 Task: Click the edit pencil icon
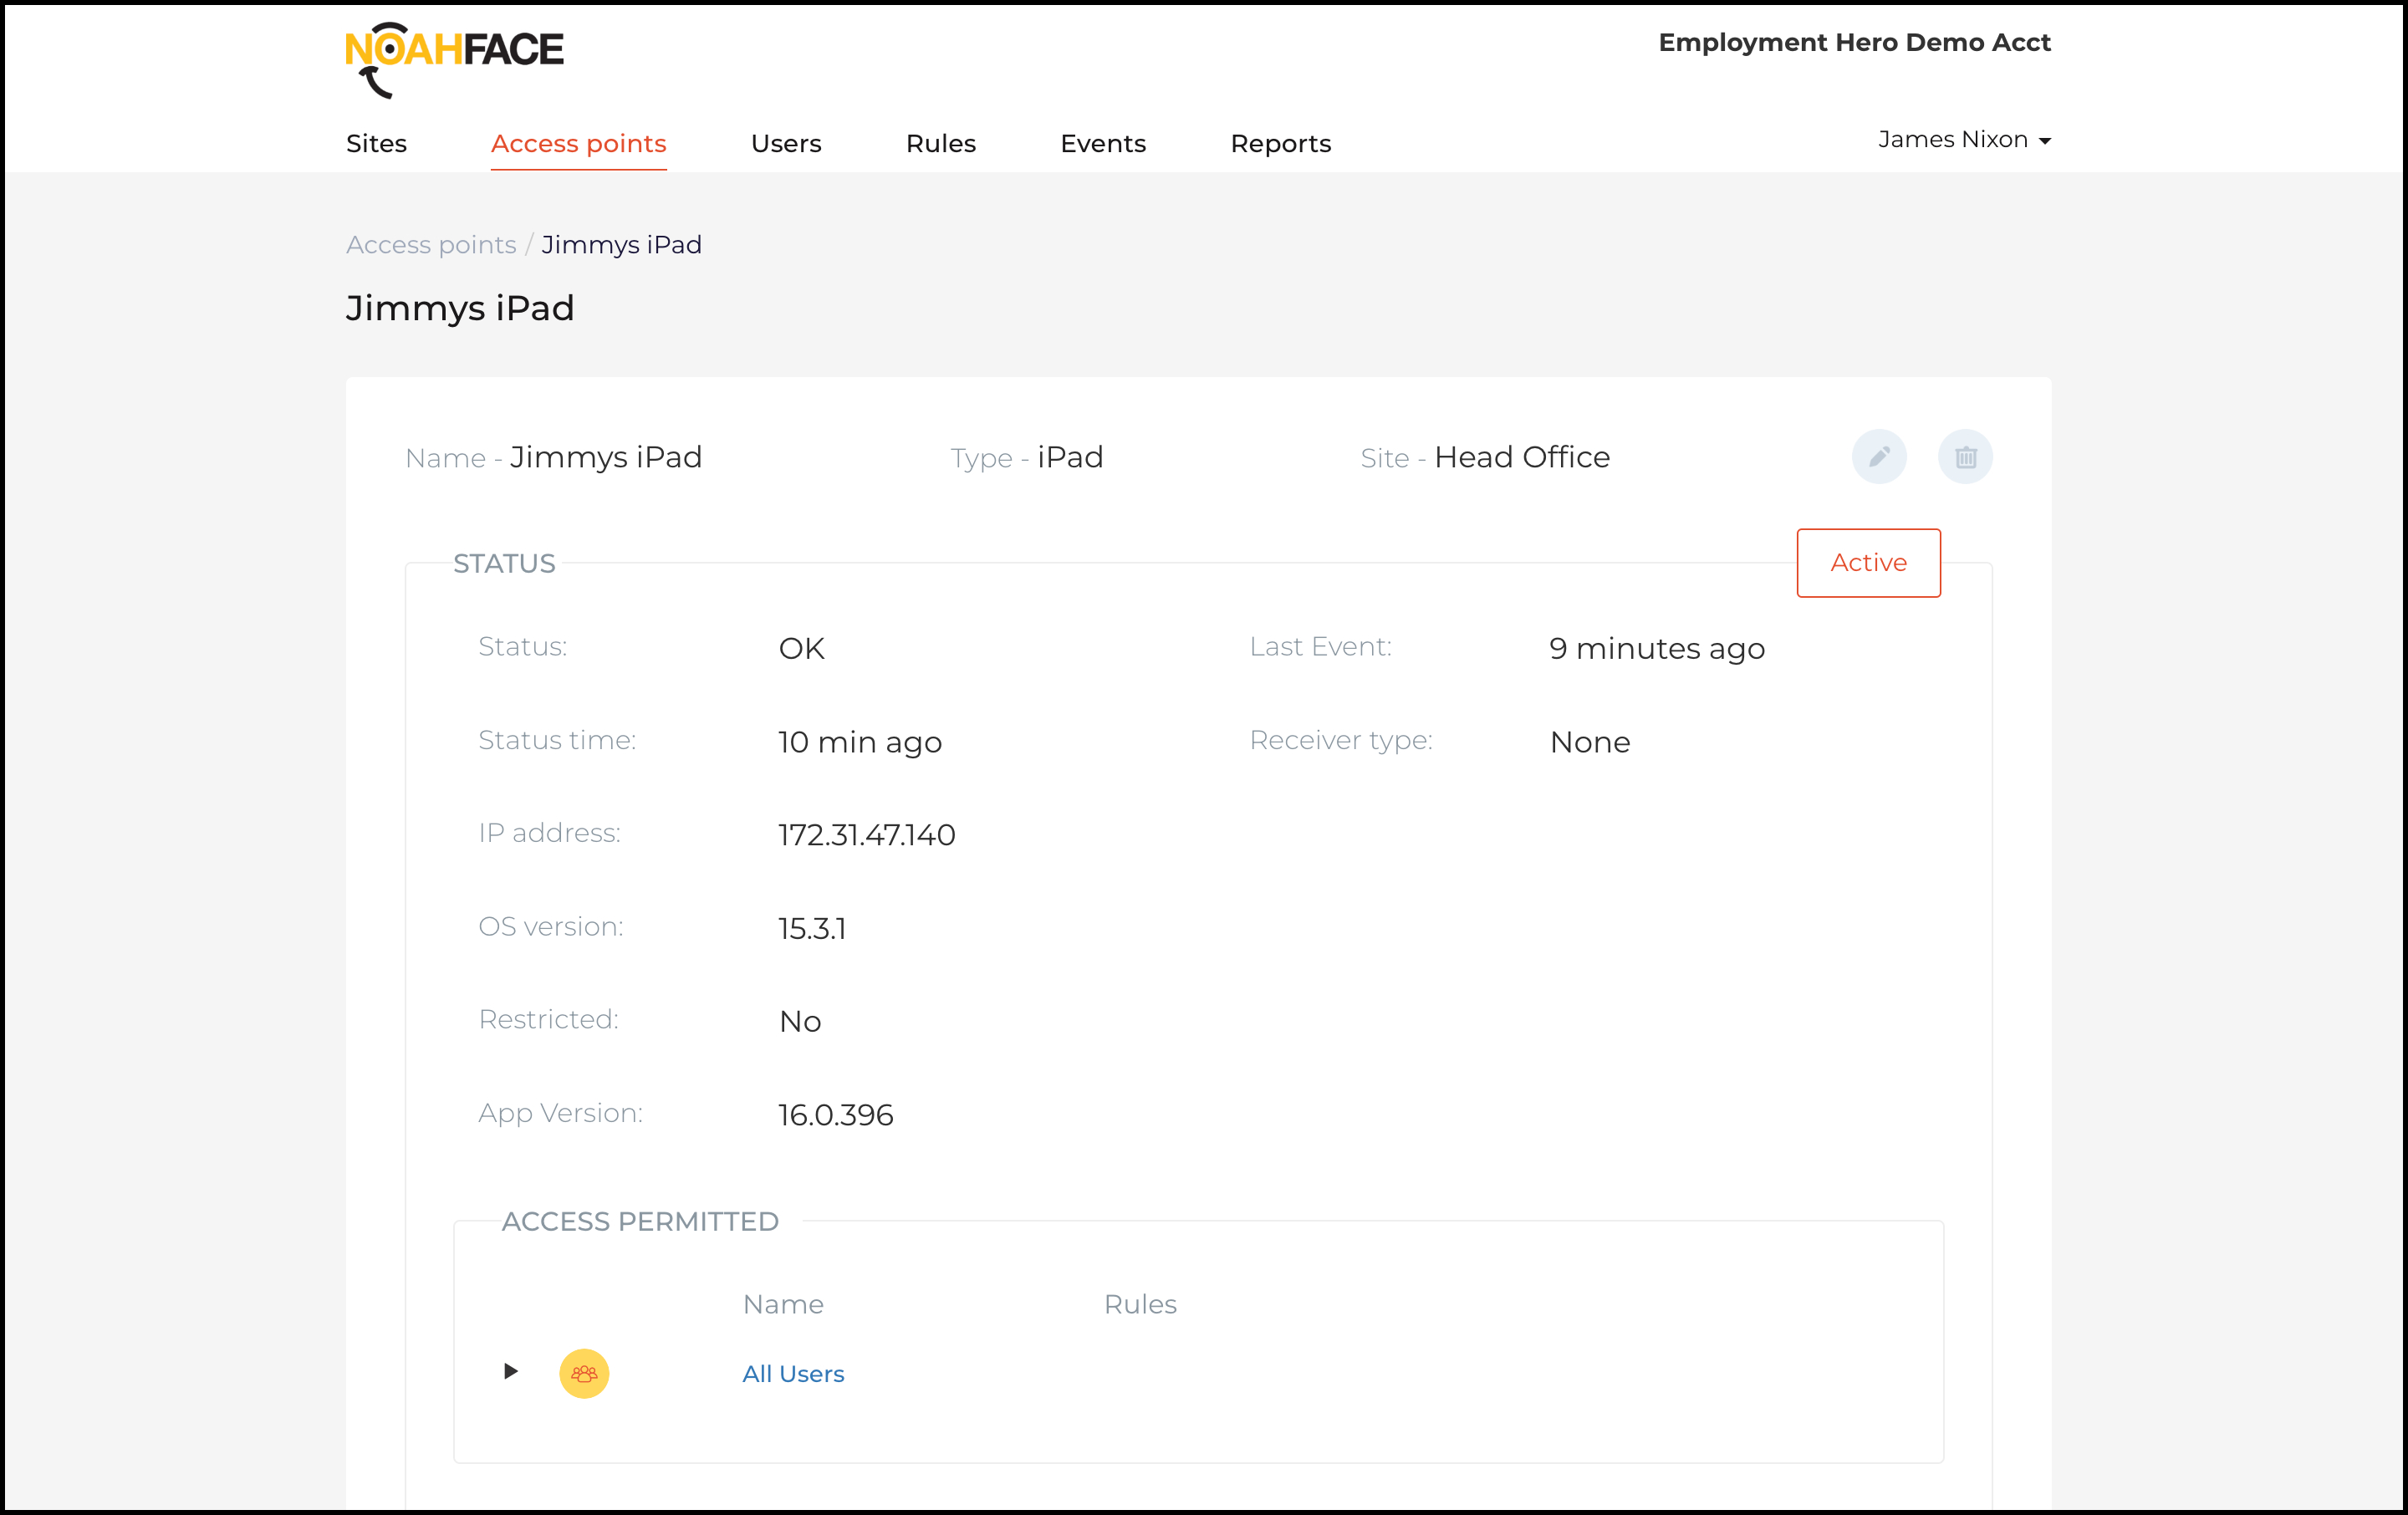(x=1879, y=457)
